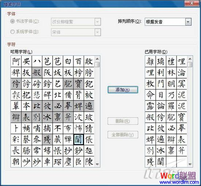Select the 不 character tile
The image size is (201, 186).
[x=58, y=128]
